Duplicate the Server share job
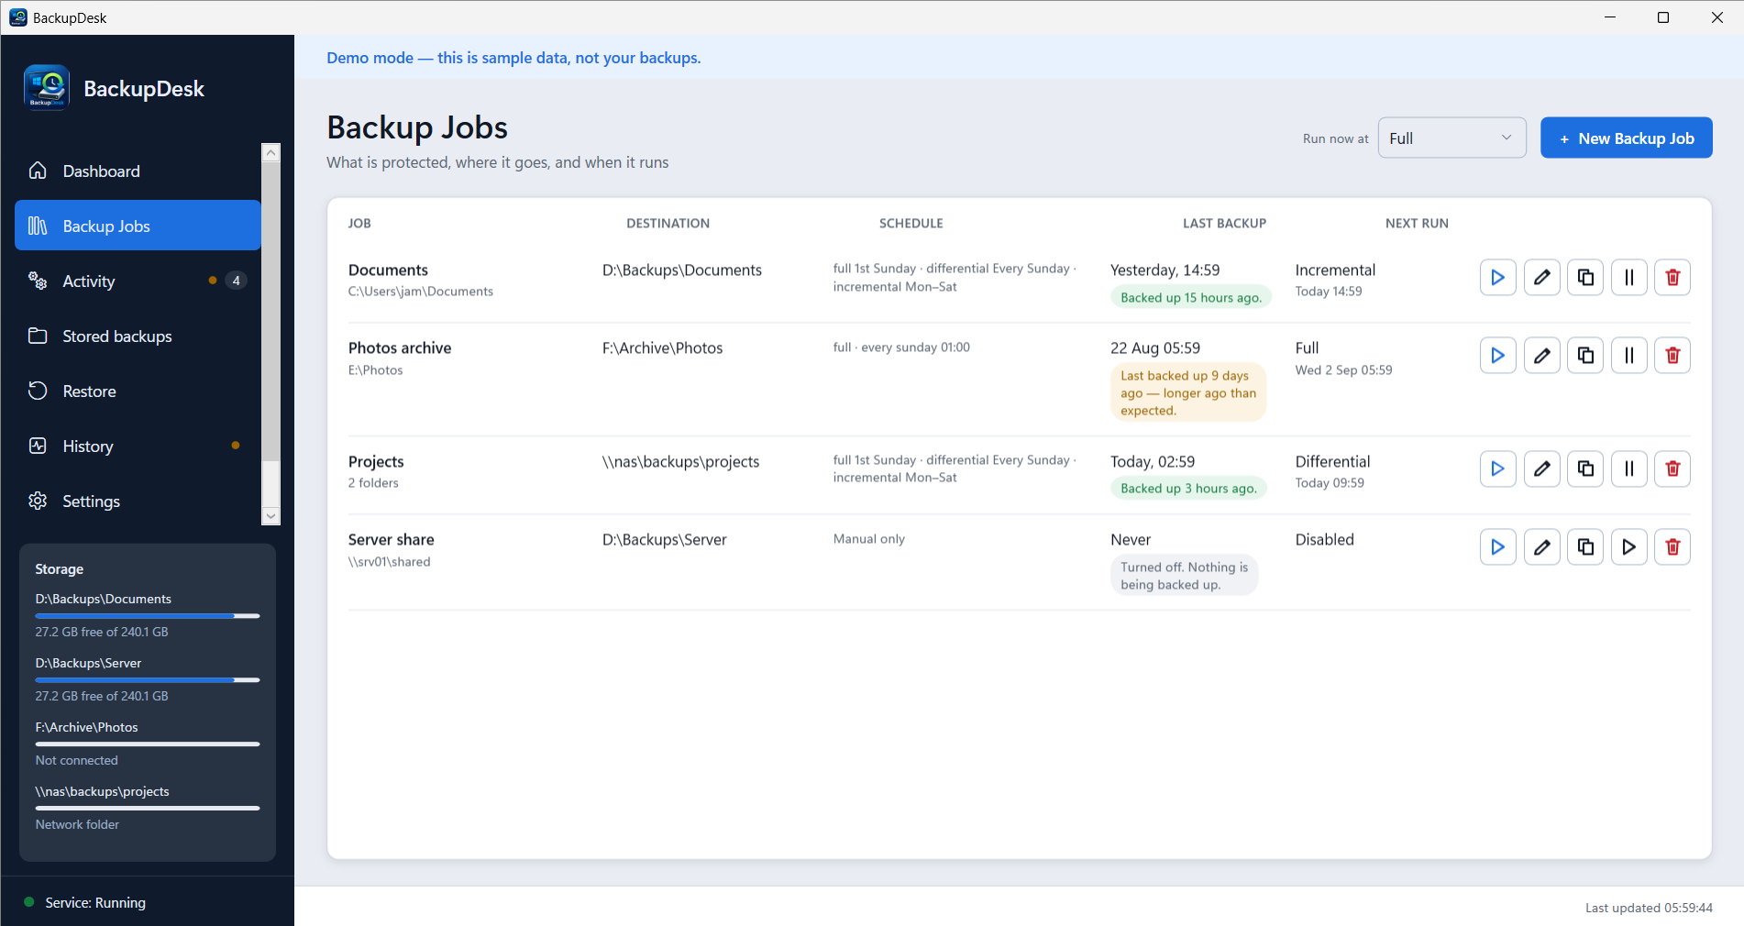 click(x=1585, y=546)
